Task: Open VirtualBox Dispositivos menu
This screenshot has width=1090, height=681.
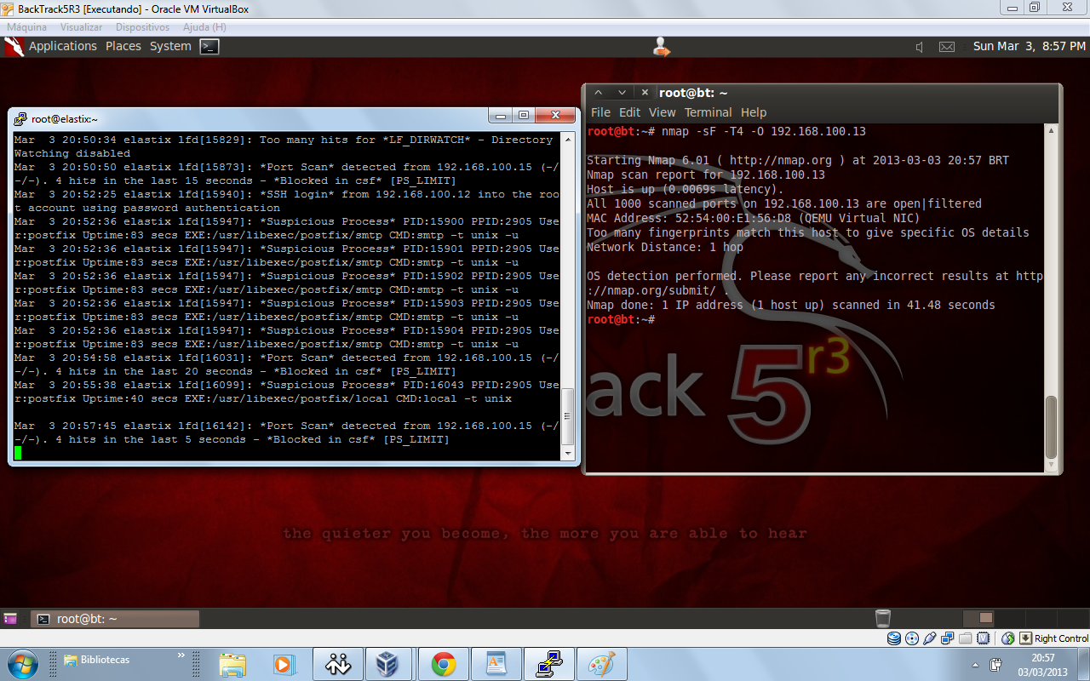Action: (x=142, y=28)
